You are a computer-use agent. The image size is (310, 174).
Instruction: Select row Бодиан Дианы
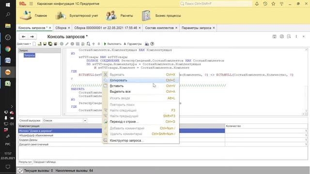[x=163, y=140]
